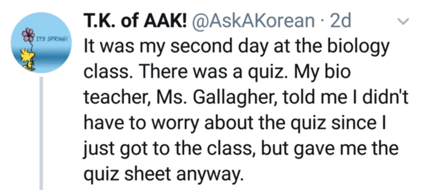Open the tweet options chevron menu
The width and height of the screenshot is (422, 190).
pyautogui.click(x=405, y=21)
